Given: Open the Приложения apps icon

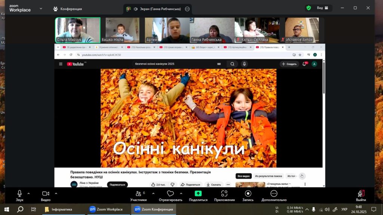Looking at the screenshot, I should click(224, 194).
